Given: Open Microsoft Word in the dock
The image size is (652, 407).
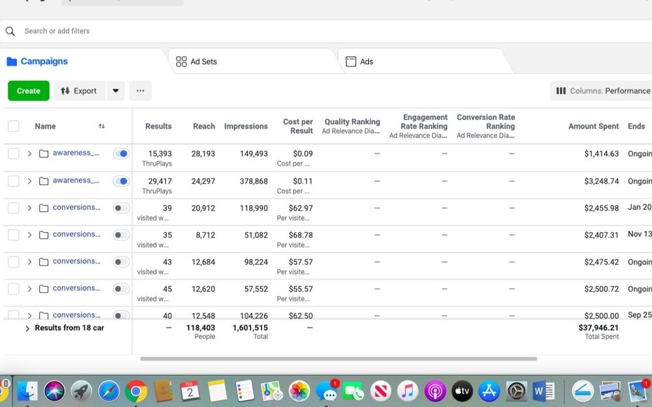Looking at the screenshot, I should (543, 391).
